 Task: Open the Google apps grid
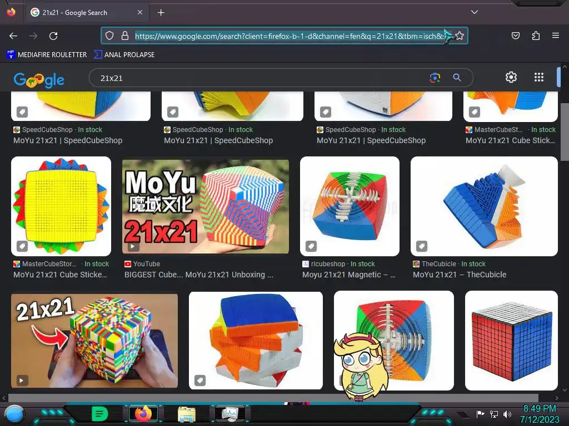[539, 77]
